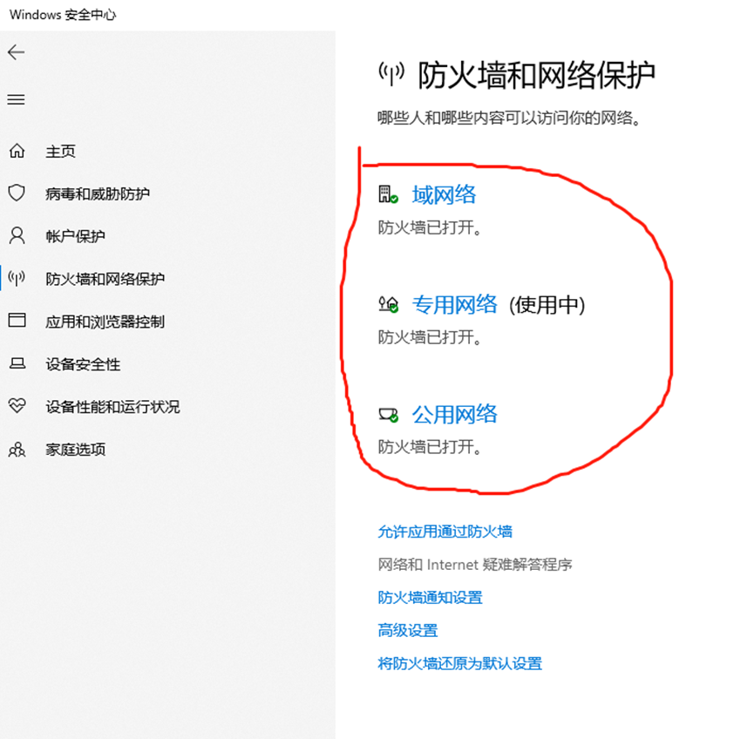Click the antenna icon beside page title
The image size is (754, 739).
tap(391, 75)
